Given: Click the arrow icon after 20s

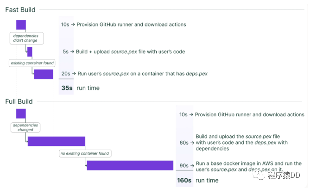Looking at the screenshot, I should tap(74, 74).
